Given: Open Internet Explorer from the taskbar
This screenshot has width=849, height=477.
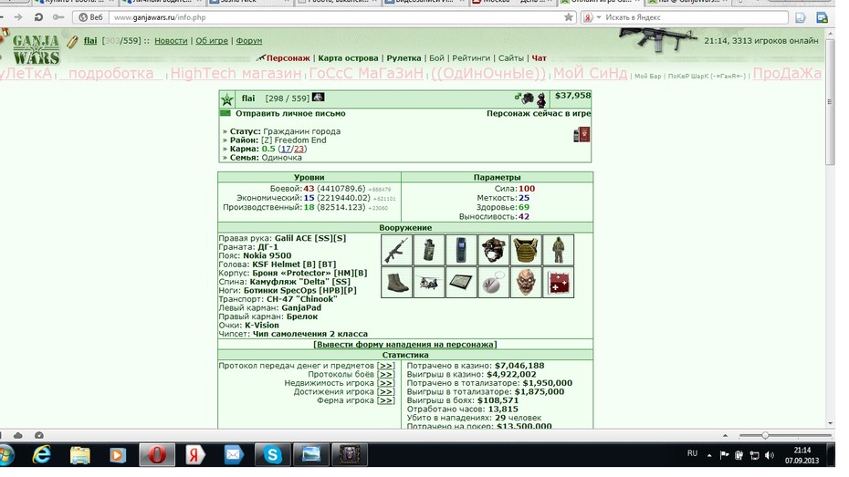Looking at the screenshot, I should coord(42,455).
